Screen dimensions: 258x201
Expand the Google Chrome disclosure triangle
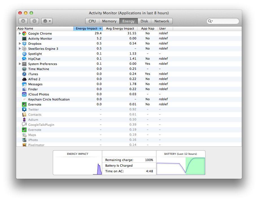tap(20, 33)
